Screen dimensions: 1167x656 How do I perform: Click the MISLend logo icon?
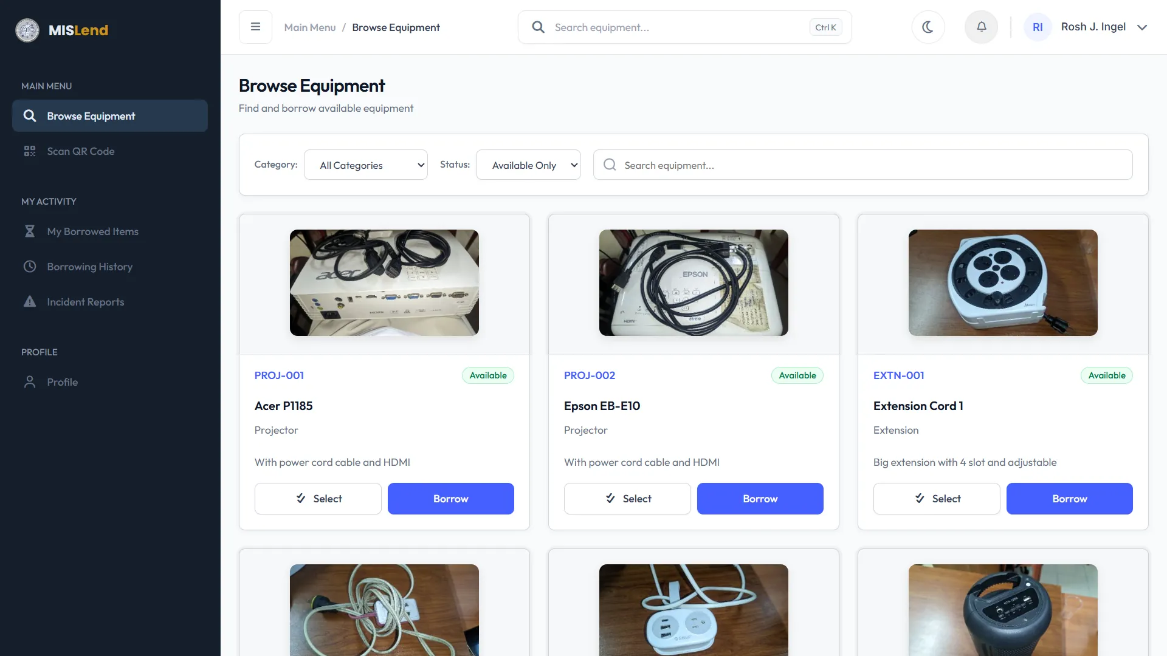coord(27,30)
